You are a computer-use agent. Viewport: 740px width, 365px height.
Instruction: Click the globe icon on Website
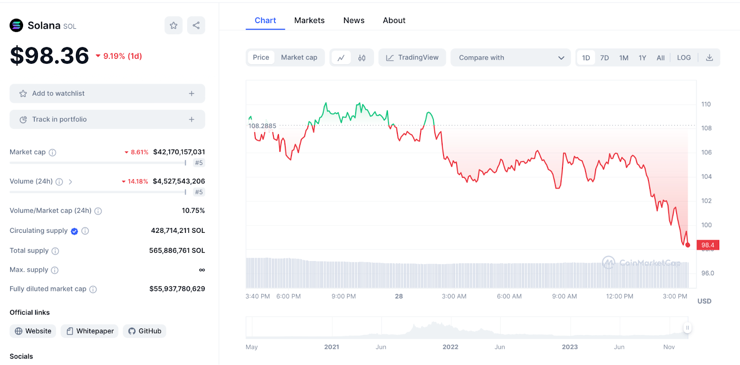(x=18, y=331)
